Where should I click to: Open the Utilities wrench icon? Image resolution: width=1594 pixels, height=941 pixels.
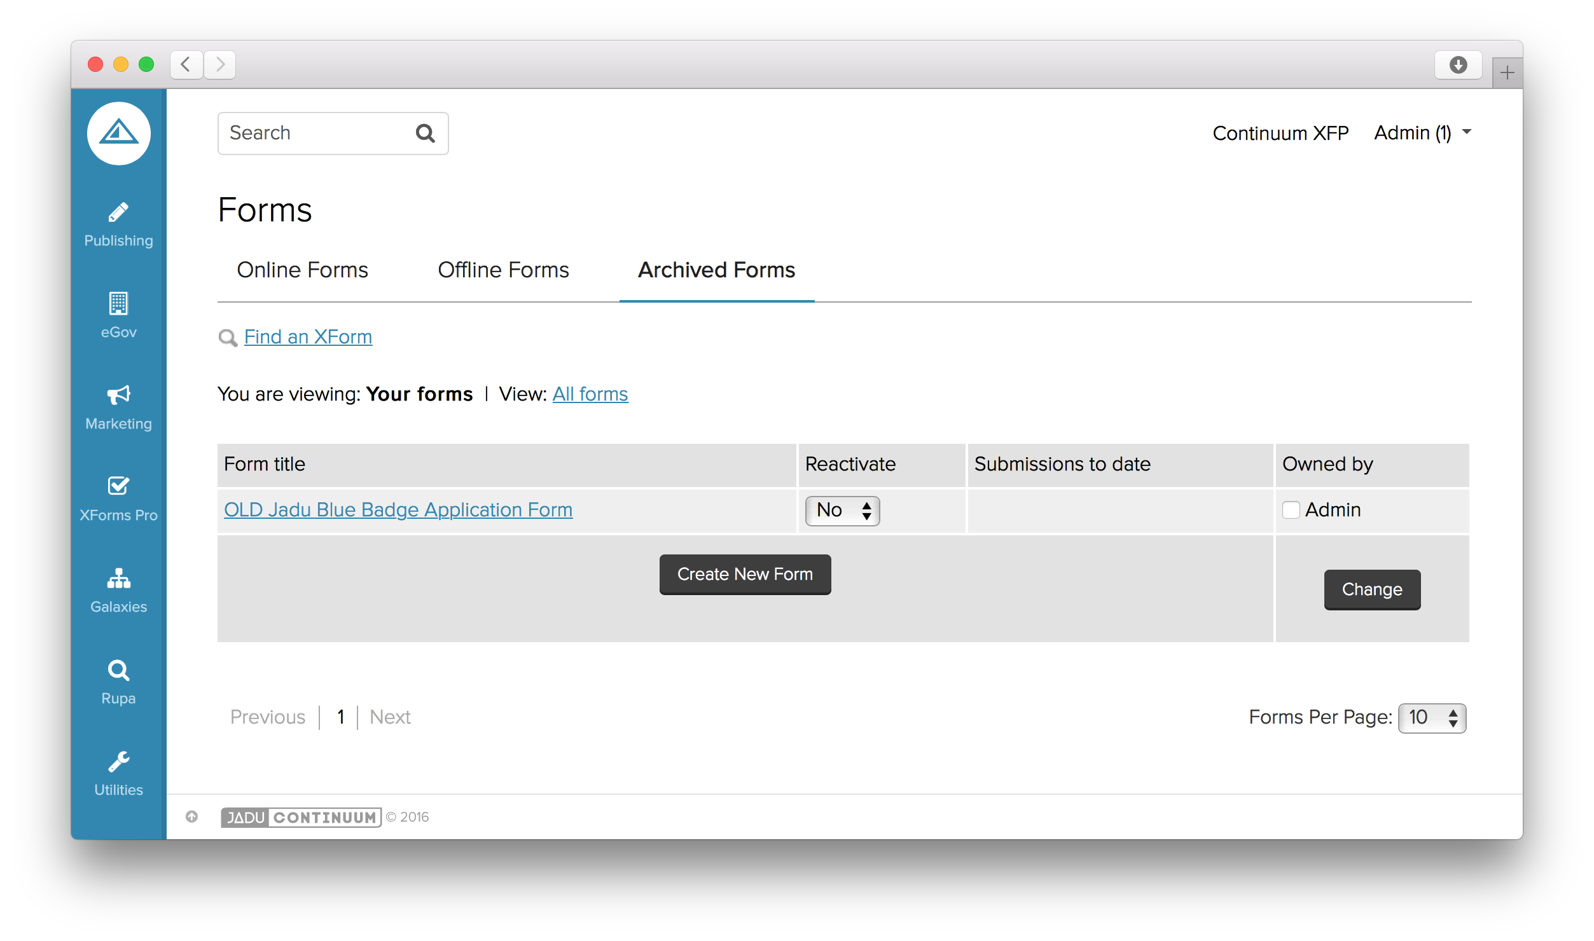tap(118, 762)
